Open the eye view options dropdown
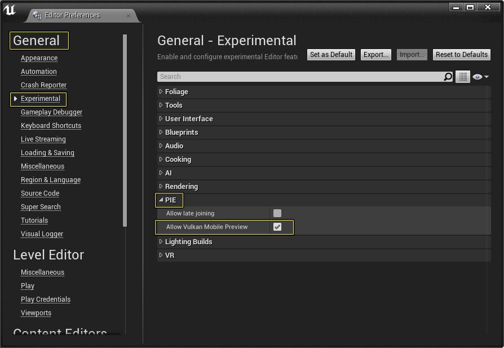The image size is (504, 348). click(480, 77)
